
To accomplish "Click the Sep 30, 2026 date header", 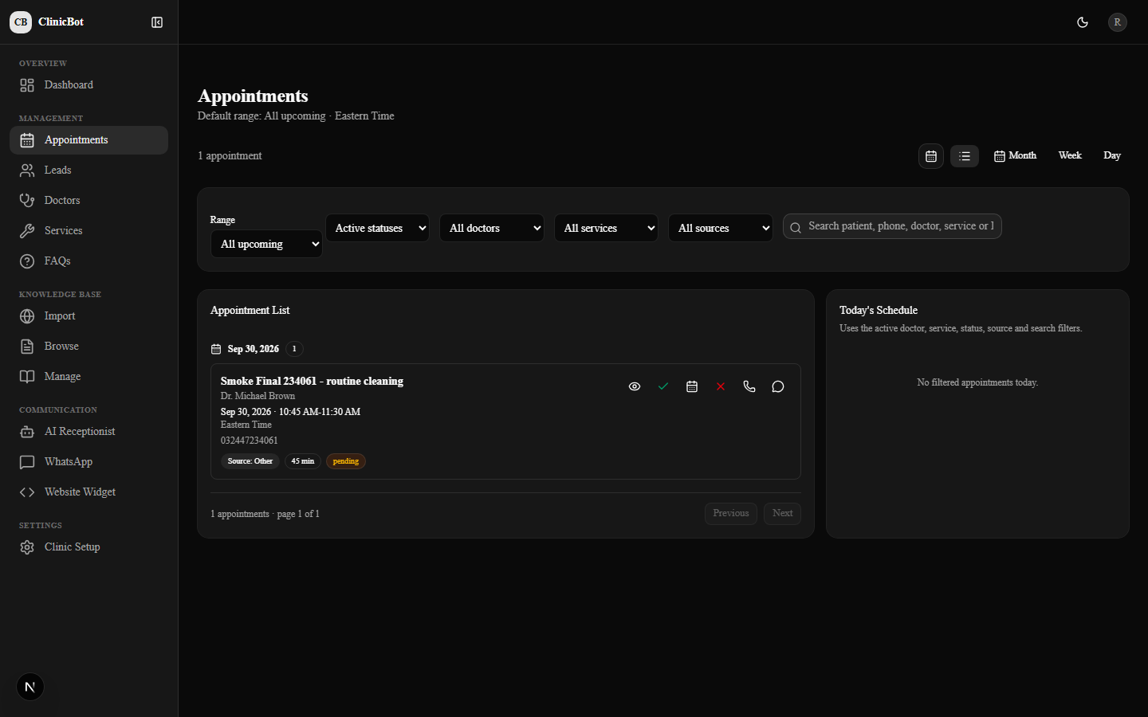I will coord(254,349).
